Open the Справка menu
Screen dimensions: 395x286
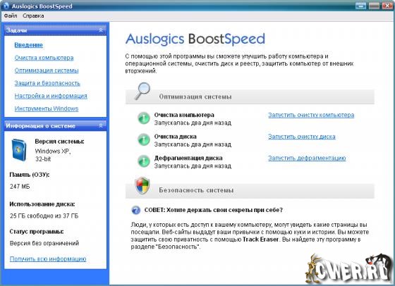(x=33, y=15)
